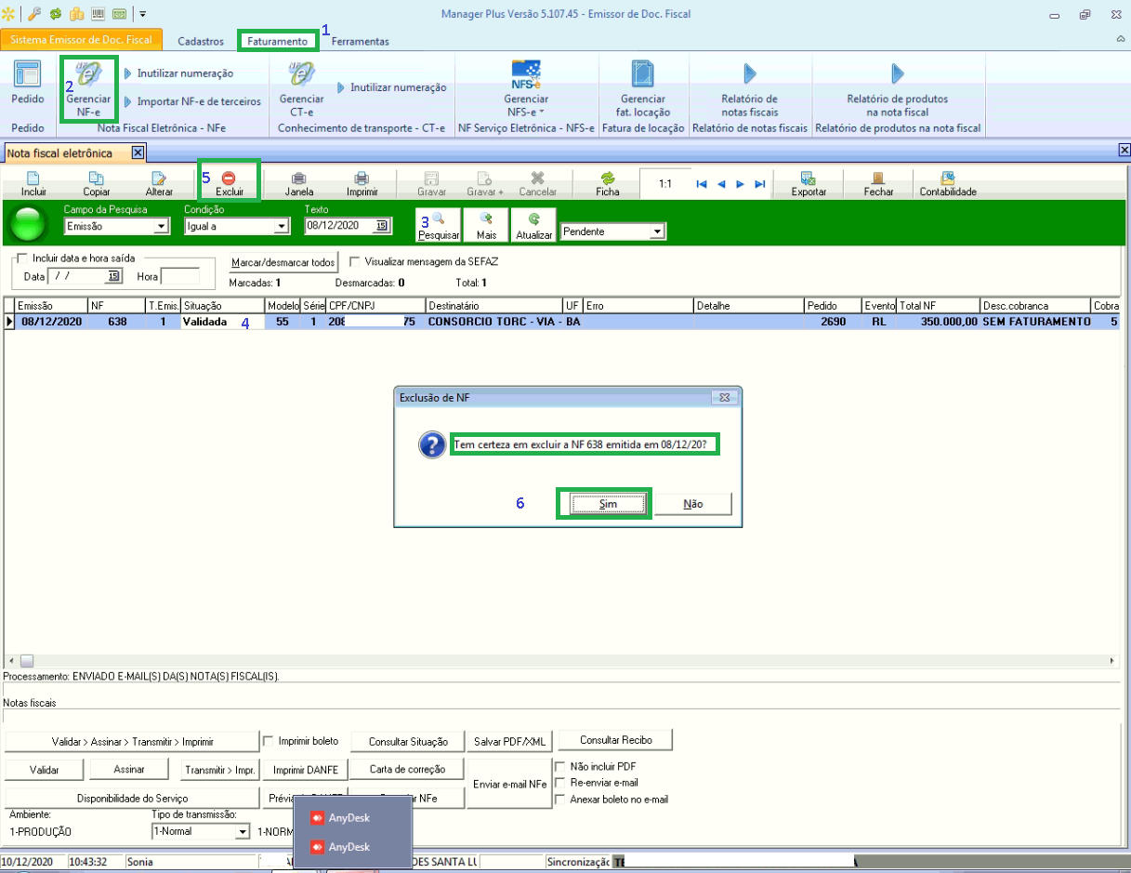Click the Consultar Situação button
The width and height of the screenshot is (1131, 873).
(408, 741)
